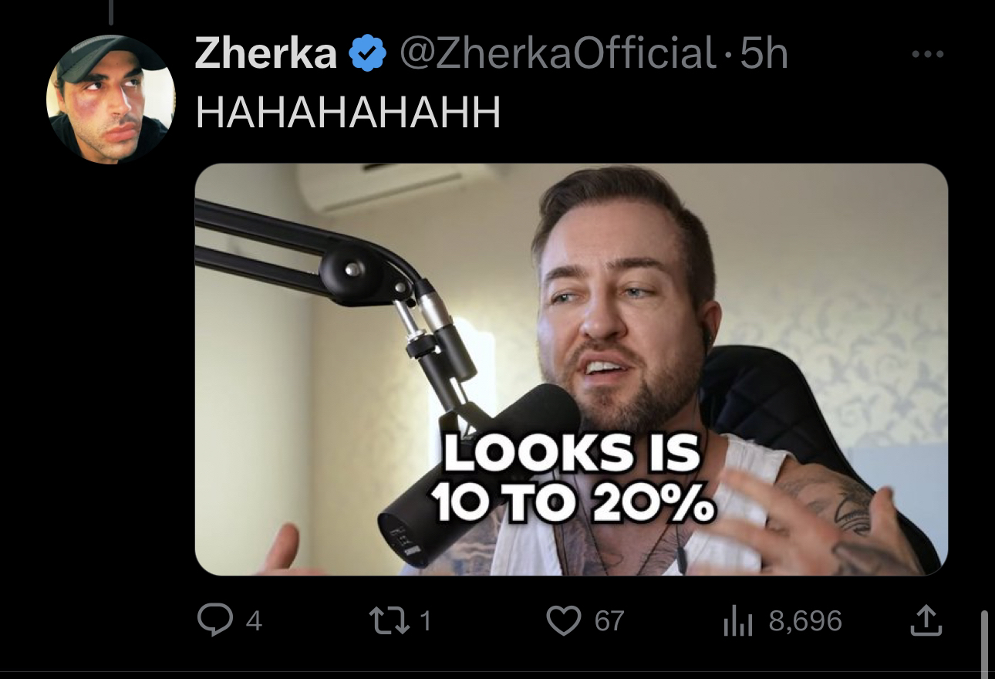Image resolution: width=995 pixels, height=679 pixels.
Task: Click the blue verified checkmark badge
Action: (368, 55)
